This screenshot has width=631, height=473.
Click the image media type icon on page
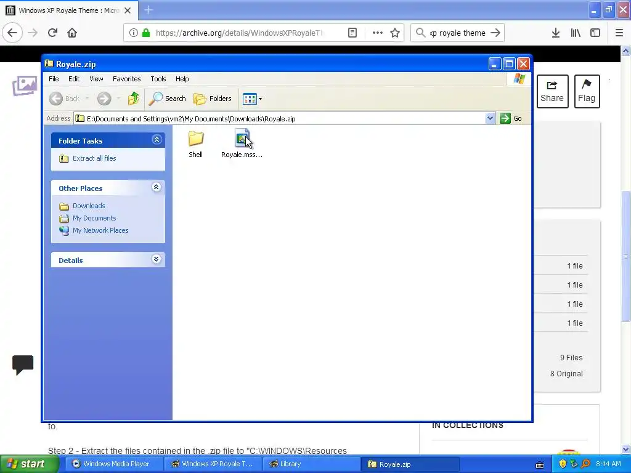click(x=25, y=85)
